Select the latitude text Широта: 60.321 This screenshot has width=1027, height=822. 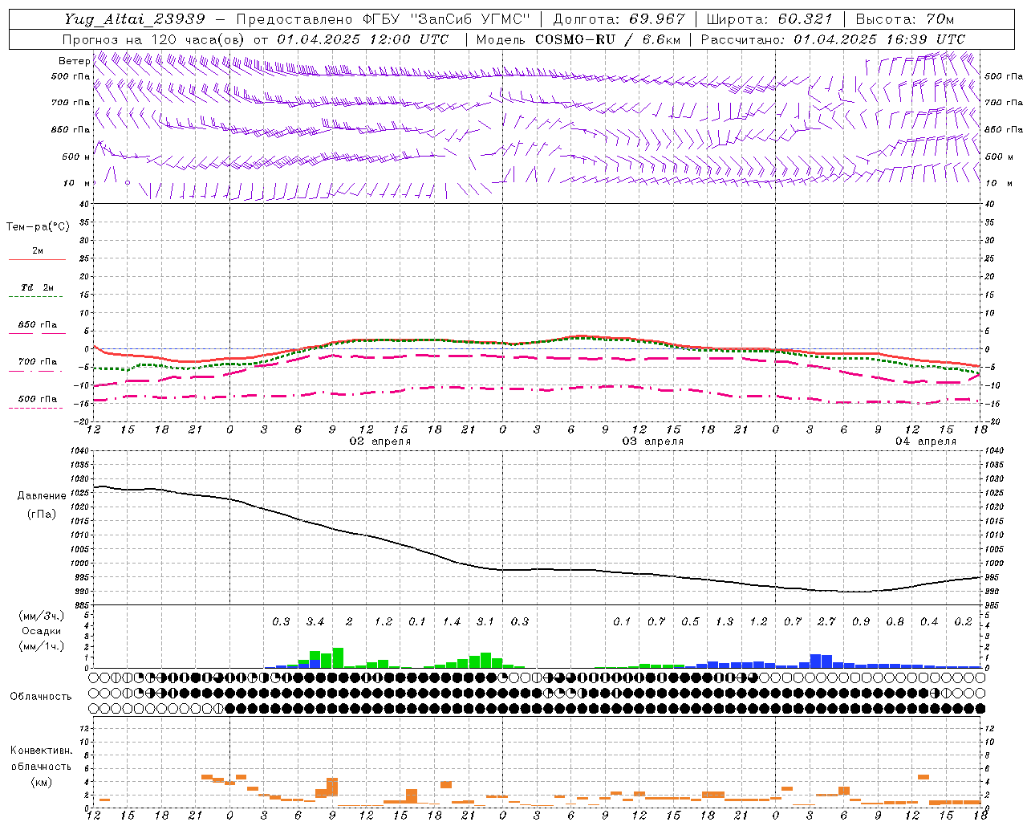coord(769,19)
